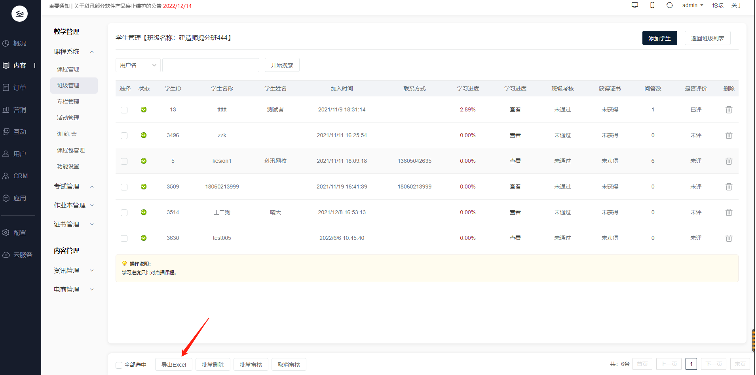Click the vertical scrollbar thumb
The height and width of the screenshot is (375, 756).
click(753, 340)
